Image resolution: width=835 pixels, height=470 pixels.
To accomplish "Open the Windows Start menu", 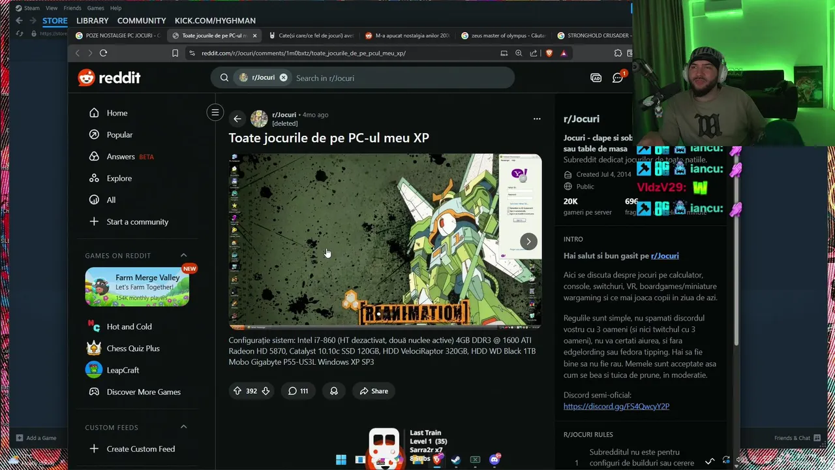I will click(x=341, y=460).
